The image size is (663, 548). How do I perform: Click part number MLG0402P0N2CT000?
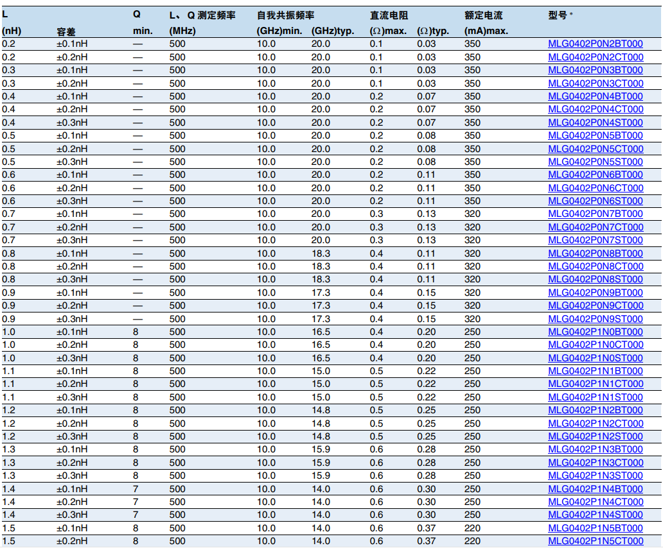[595, 57]
